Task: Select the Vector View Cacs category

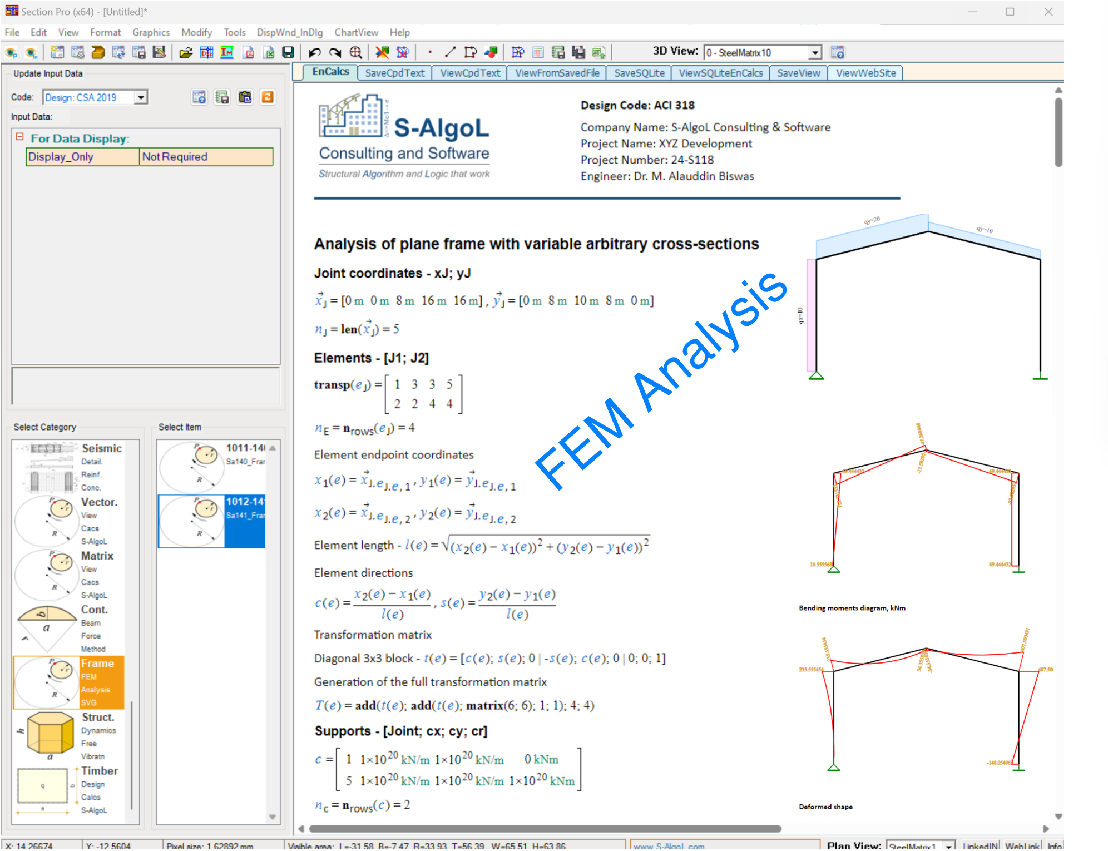Action: 68,521
